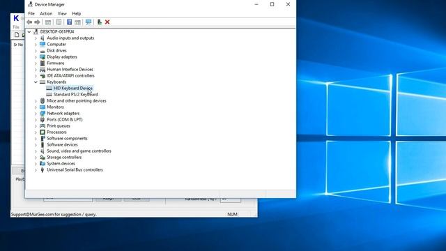The height and width of the screenshot is (251, 446).
Task: Expand the Software components category
Action: pos(36,139)
